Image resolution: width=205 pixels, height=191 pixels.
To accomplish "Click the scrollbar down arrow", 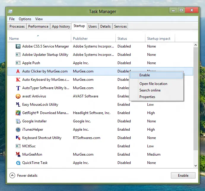I will coord(196,166).
